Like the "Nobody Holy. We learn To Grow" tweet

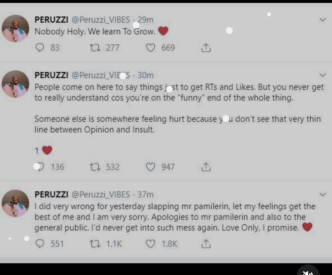[x=151, y=48]
